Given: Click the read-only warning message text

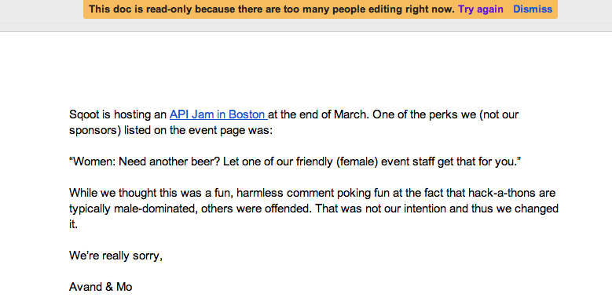Looking at the screenshot, I should [x=271, y=9].
